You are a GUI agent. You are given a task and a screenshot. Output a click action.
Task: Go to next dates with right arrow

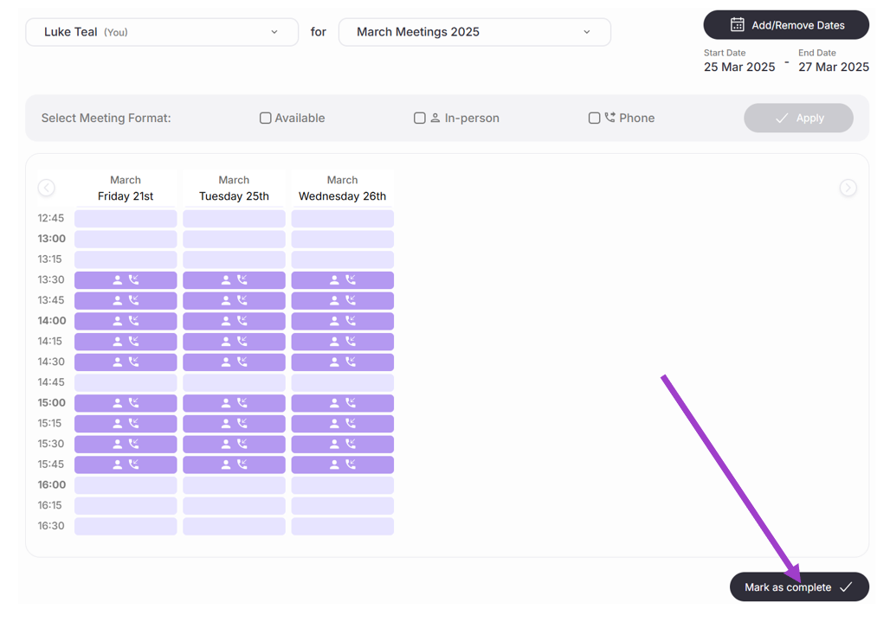coord(848,188)
